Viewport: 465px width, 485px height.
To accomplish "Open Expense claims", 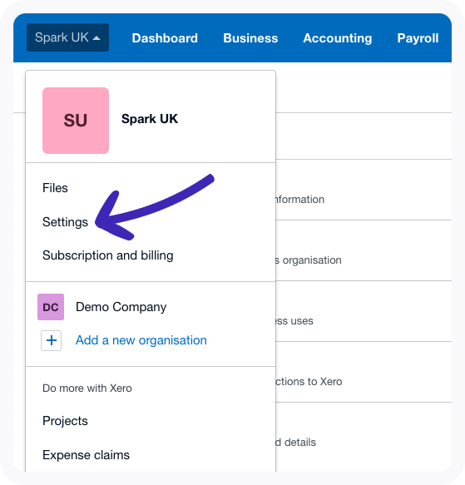I will (86, 455).
